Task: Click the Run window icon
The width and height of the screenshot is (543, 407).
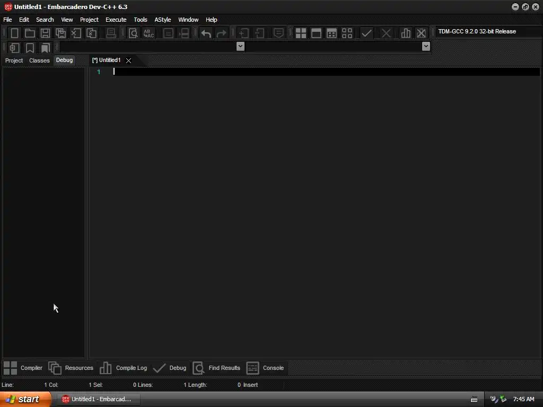Action: coord(316,33)
